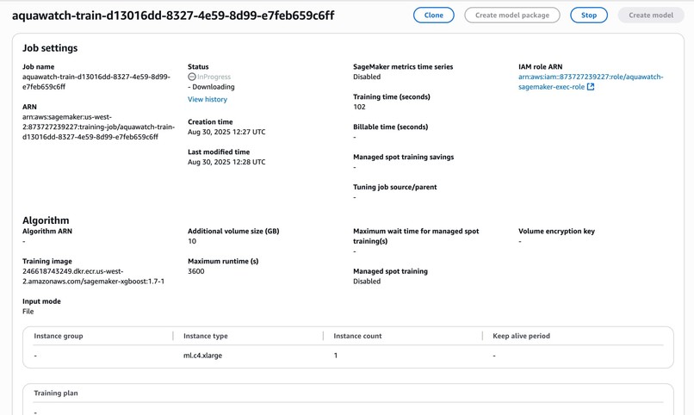This screenshot has height=415, width=694.
Task: Stop the training job
Action: 589,15
